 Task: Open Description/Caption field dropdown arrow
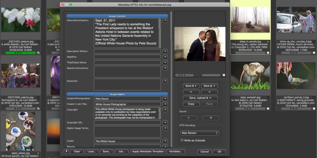pyautogui.click(x=165, y=20)
